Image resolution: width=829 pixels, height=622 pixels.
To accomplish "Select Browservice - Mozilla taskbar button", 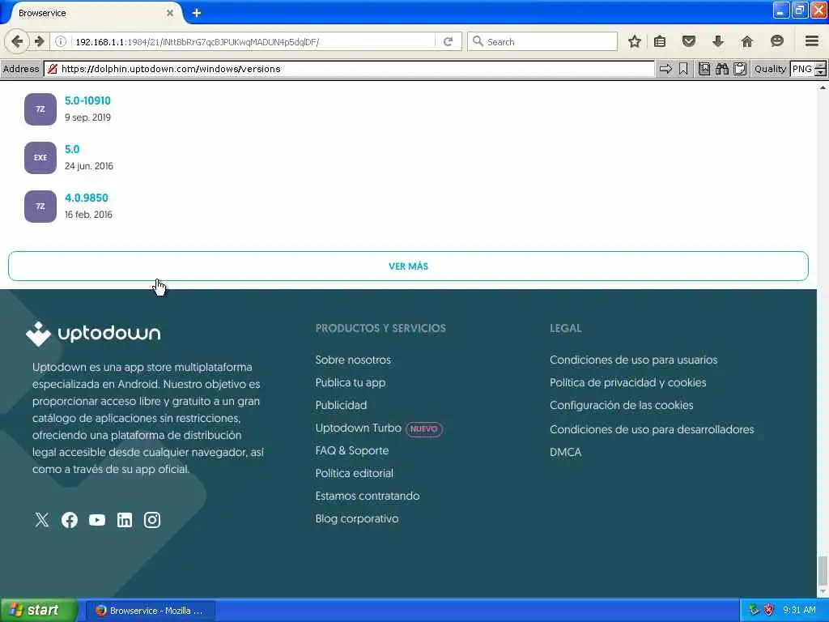I will click(x=150, y=611).
